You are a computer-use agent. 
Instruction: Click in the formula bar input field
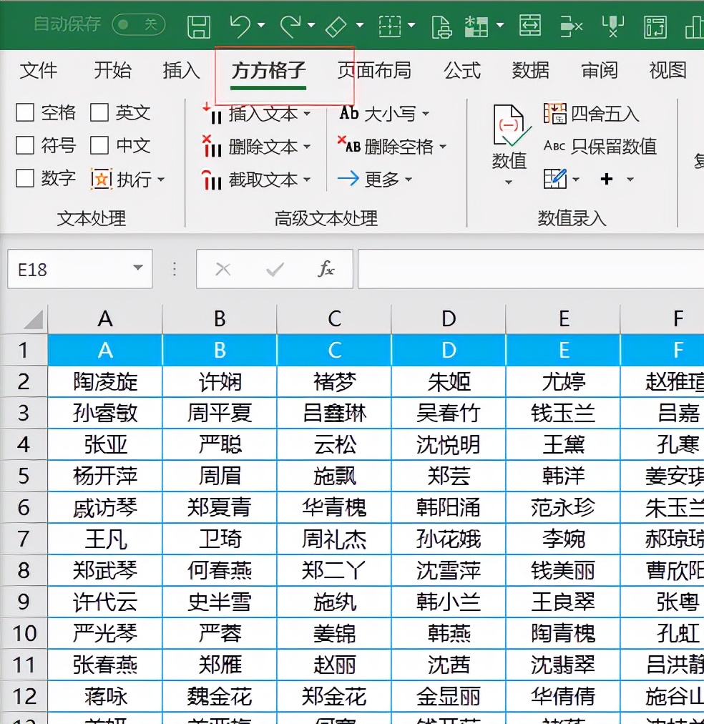coord(531,269)
